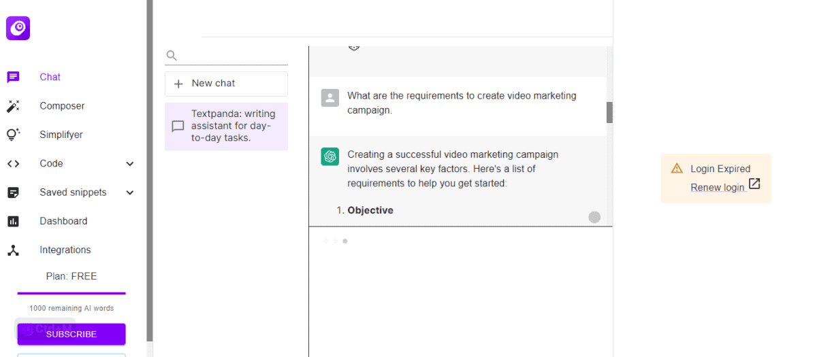
Task: Click the Simplifyer lightbulb icon
Action: 13,135
